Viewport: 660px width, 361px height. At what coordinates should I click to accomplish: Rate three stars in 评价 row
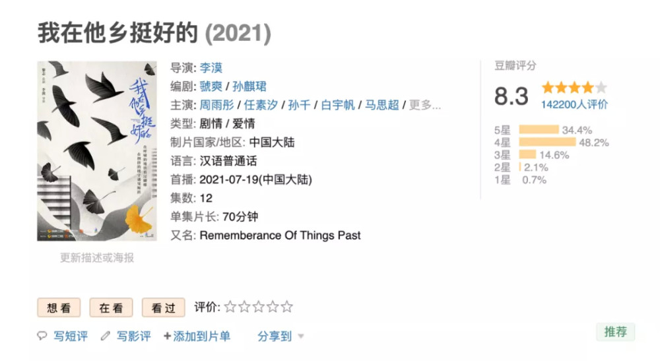pyautogui.click(x=259, y=307)
